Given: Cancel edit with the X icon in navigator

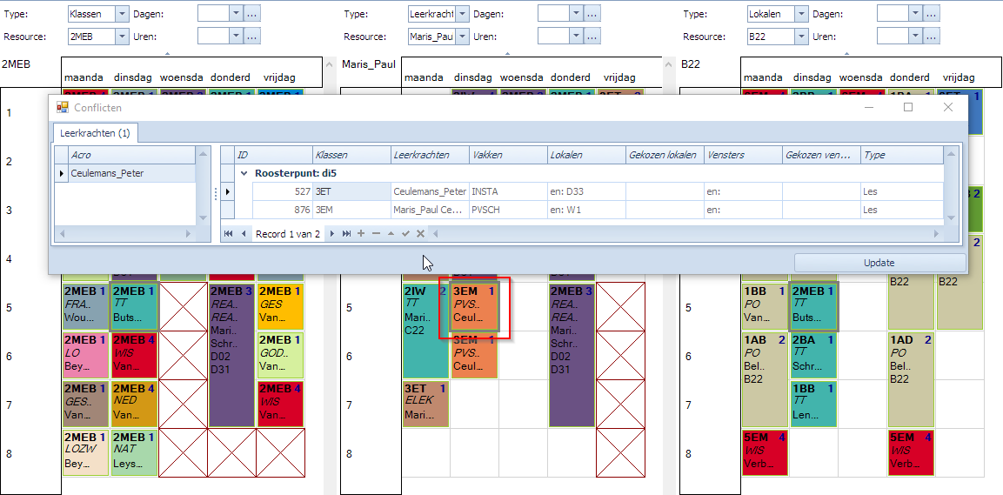Looking at the screenshot, I should pos(420,234).
